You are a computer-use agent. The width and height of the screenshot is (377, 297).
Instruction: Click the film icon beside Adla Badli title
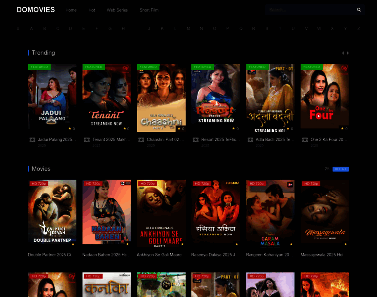click(x=251, y=140)
